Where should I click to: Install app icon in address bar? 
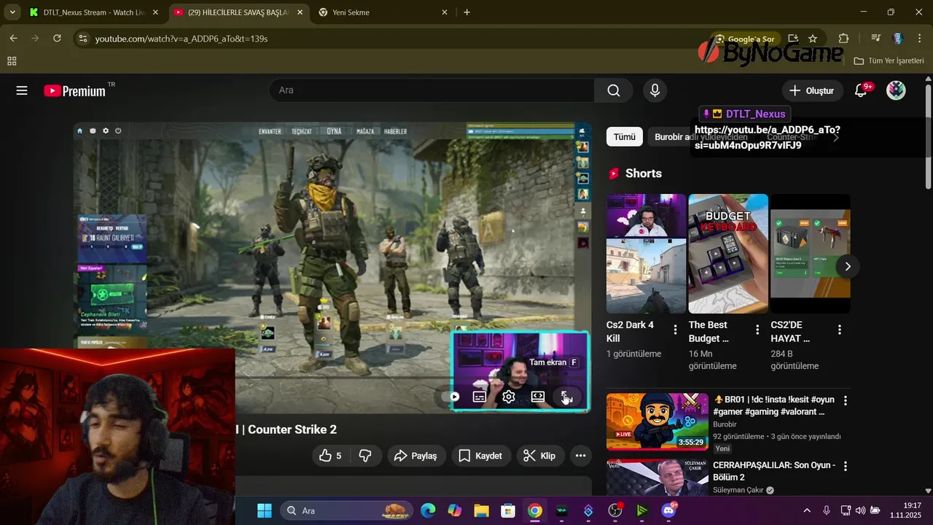[792, 39]
